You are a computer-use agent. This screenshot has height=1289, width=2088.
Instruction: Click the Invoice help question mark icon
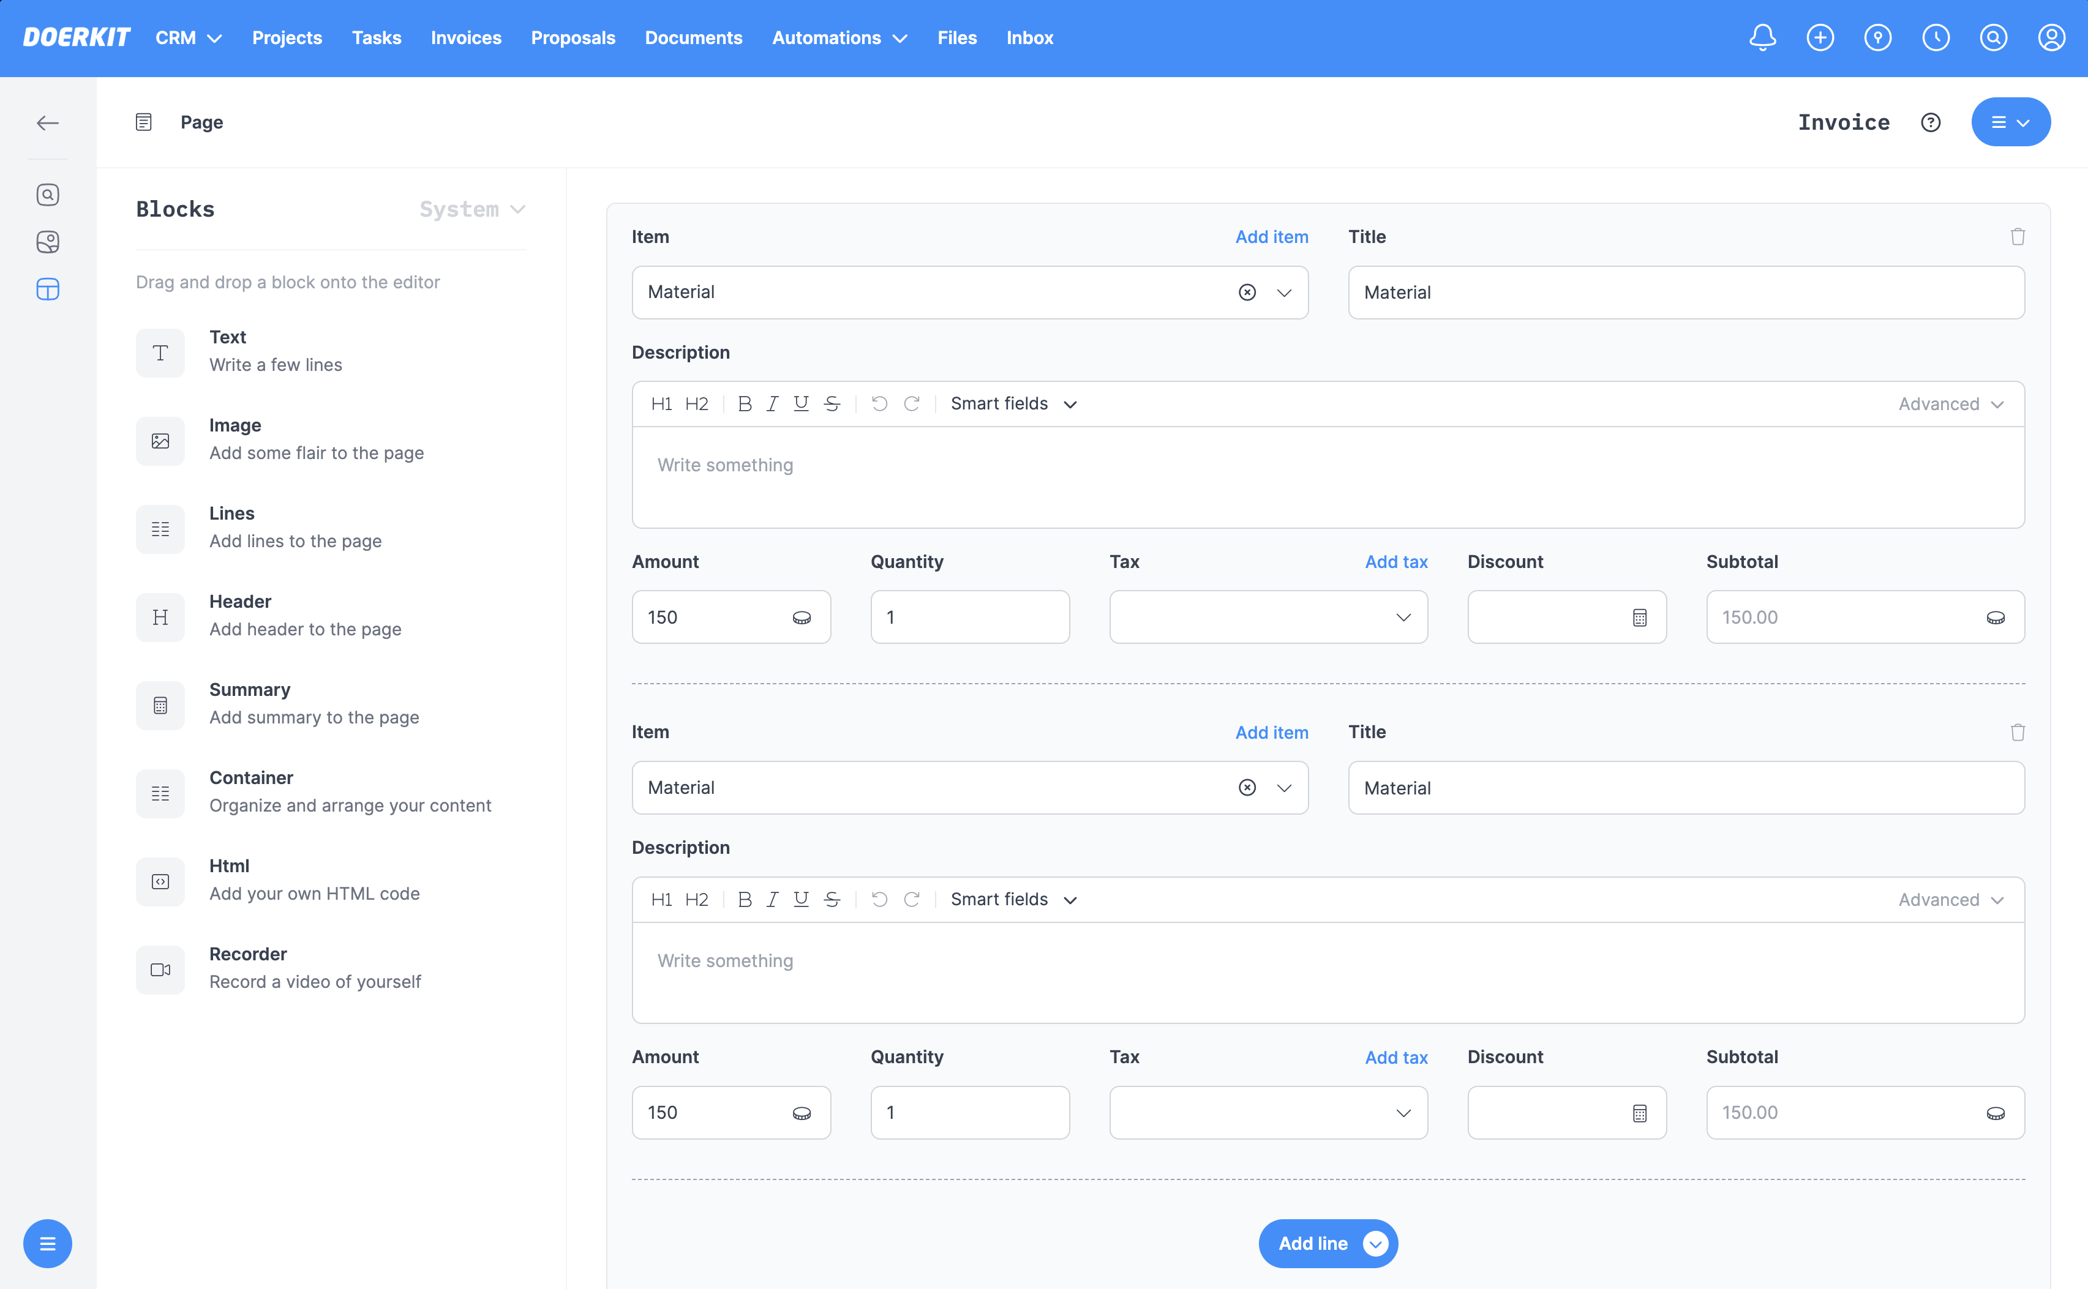click(x=1930, y=123)
